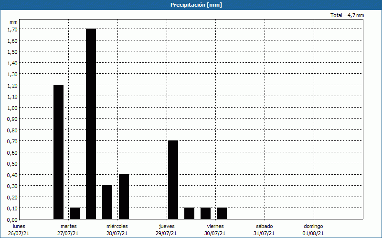This screenshot has height=238, width=382.
Task: Click the 1,60 y-axis value
Action: [12, 40]
